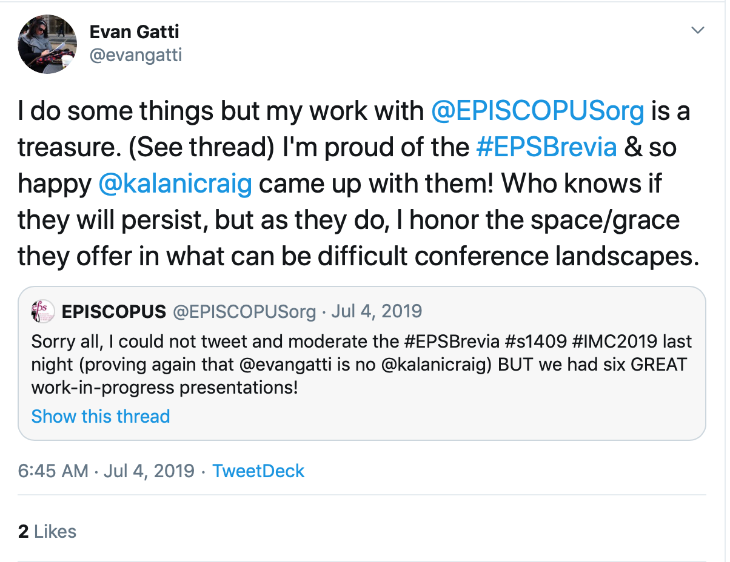Open the bold EPISCOPUS name in quoted tweet
Image resolution: width=730 pixels, height=562 pixels.
click(x=114, y=312)
